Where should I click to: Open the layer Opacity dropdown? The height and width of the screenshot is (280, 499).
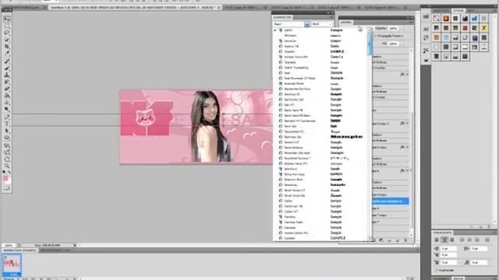click(401, 29)
